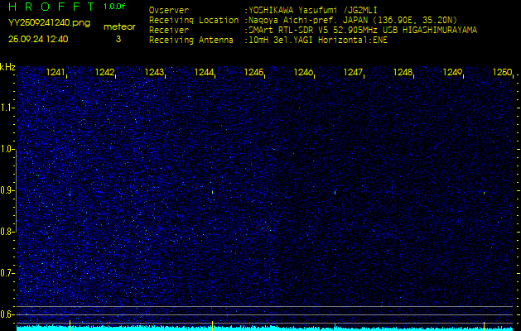
Task: Click the meteor label
Action: coord(119,27)
